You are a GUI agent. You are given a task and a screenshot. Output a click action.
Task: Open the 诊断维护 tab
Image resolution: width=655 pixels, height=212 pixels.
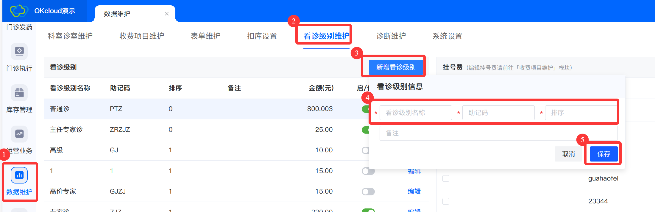tap(391, 36)
